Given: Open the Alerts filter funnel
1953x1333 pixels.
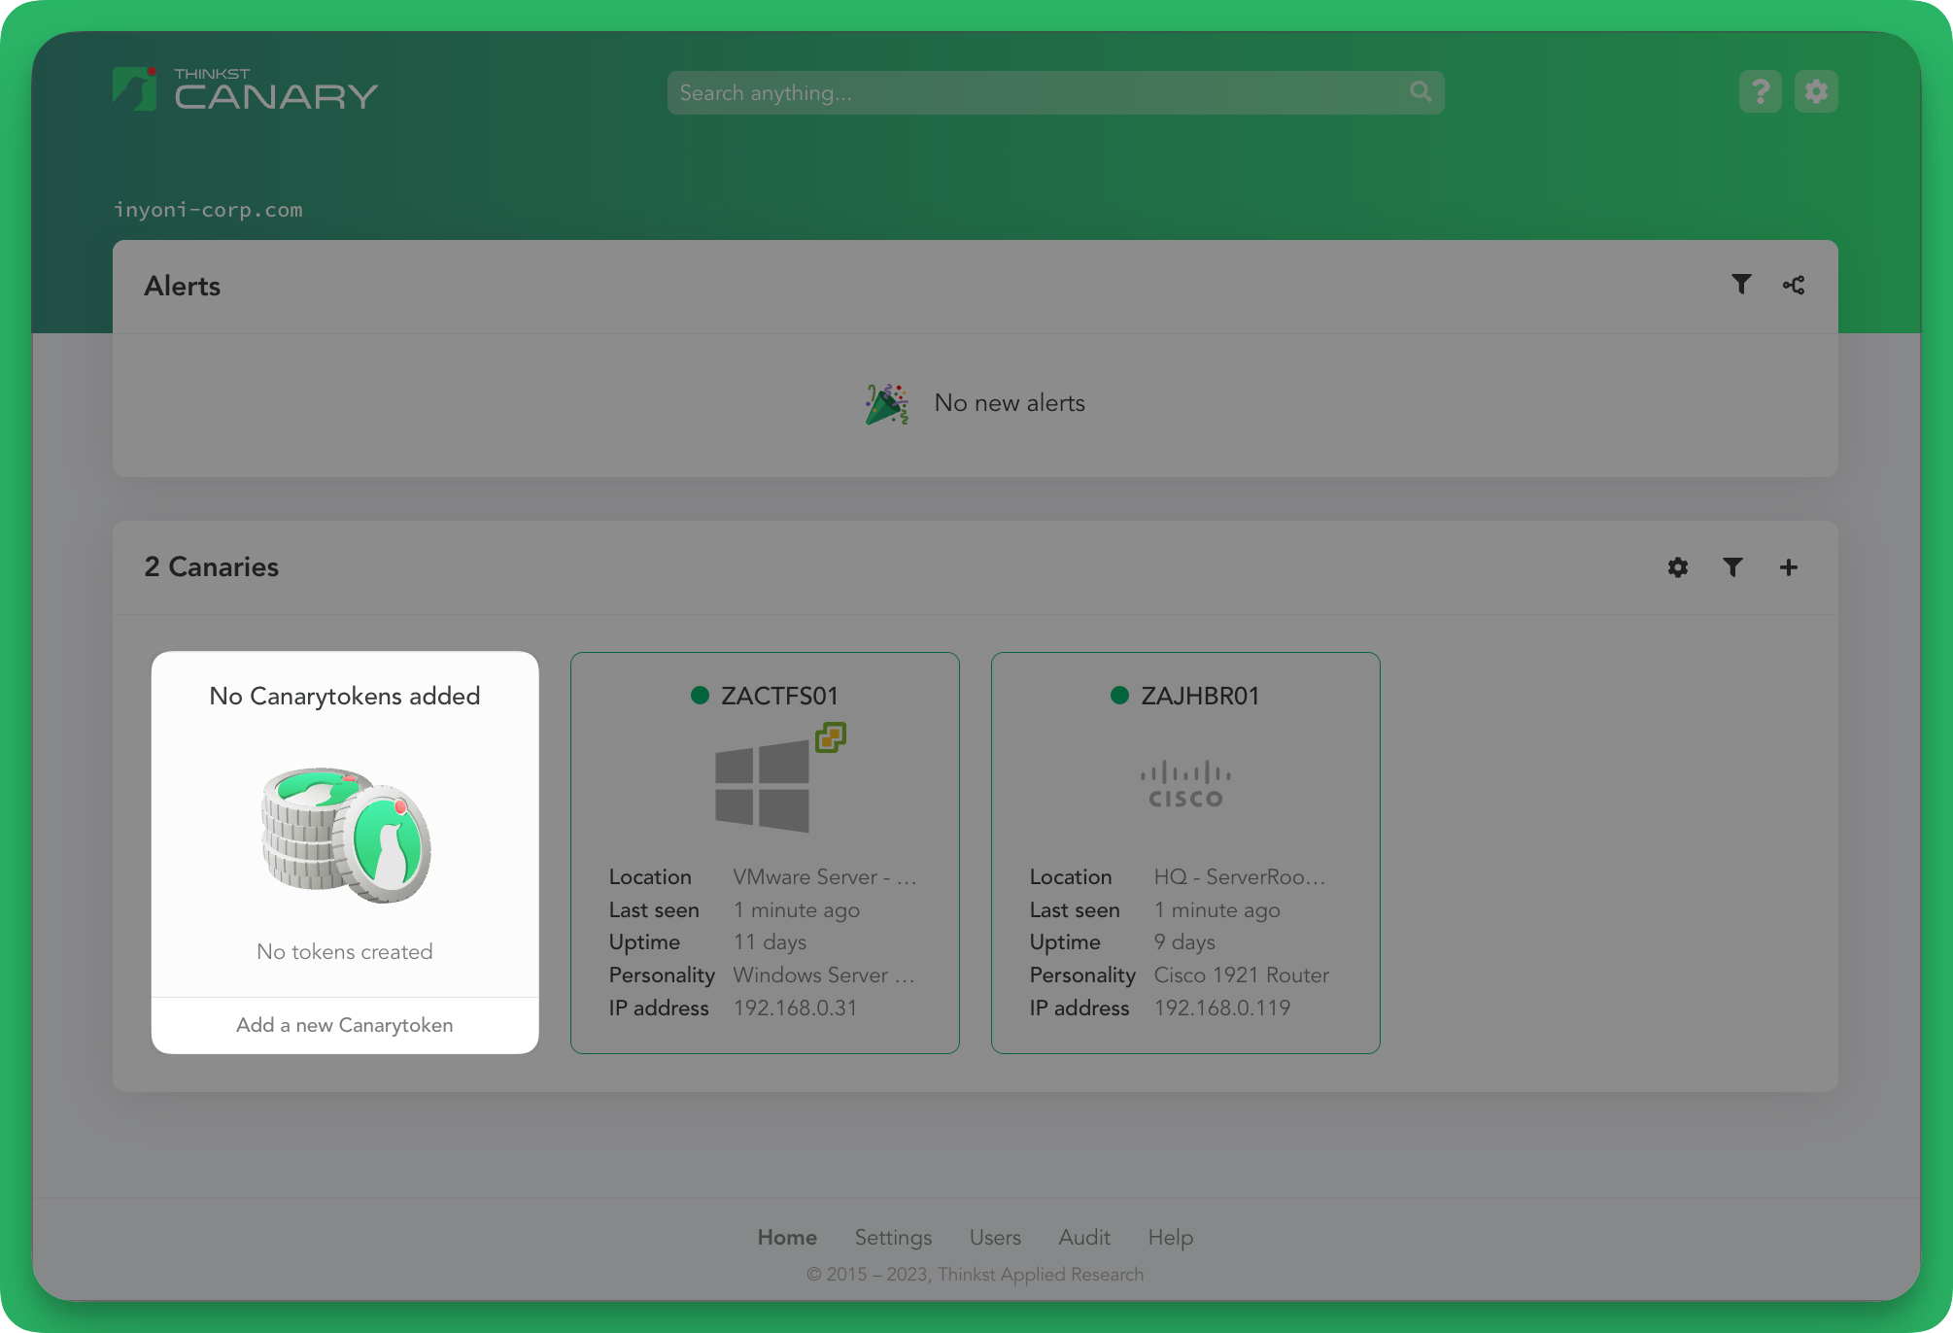Looking at the screenshot, I should coord(1741,285).
